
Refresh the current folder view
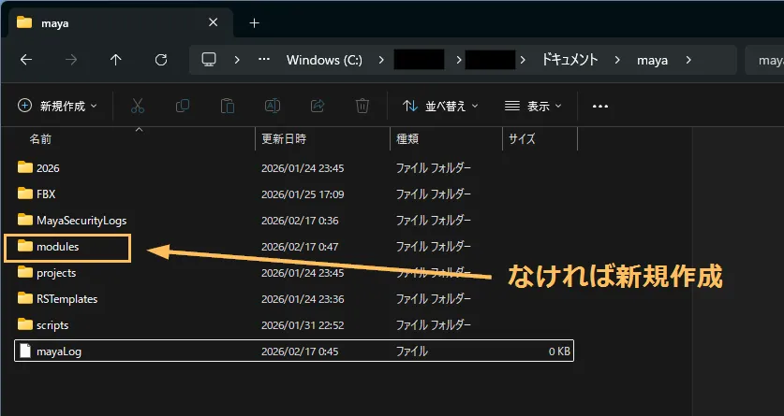click(161, 59)
